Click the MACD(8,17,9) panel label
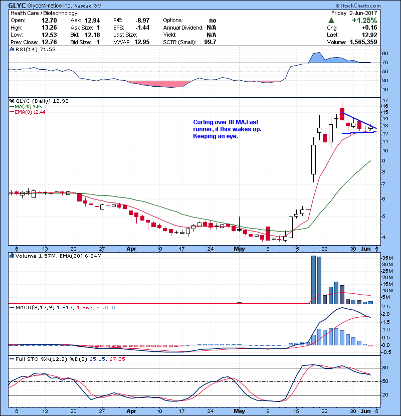 pos(35,308)
